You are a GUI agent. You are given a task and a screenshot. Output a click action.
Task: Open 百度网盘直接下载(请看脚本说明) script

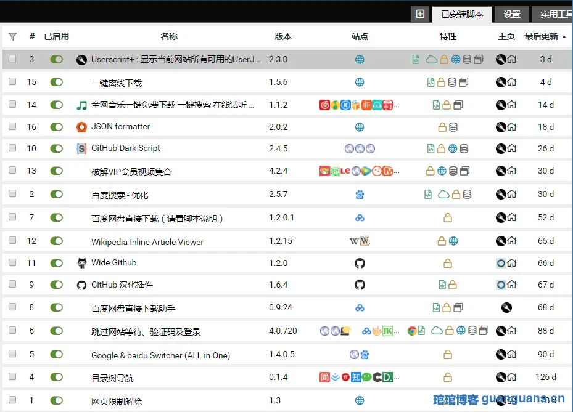(x=157, y=219)
